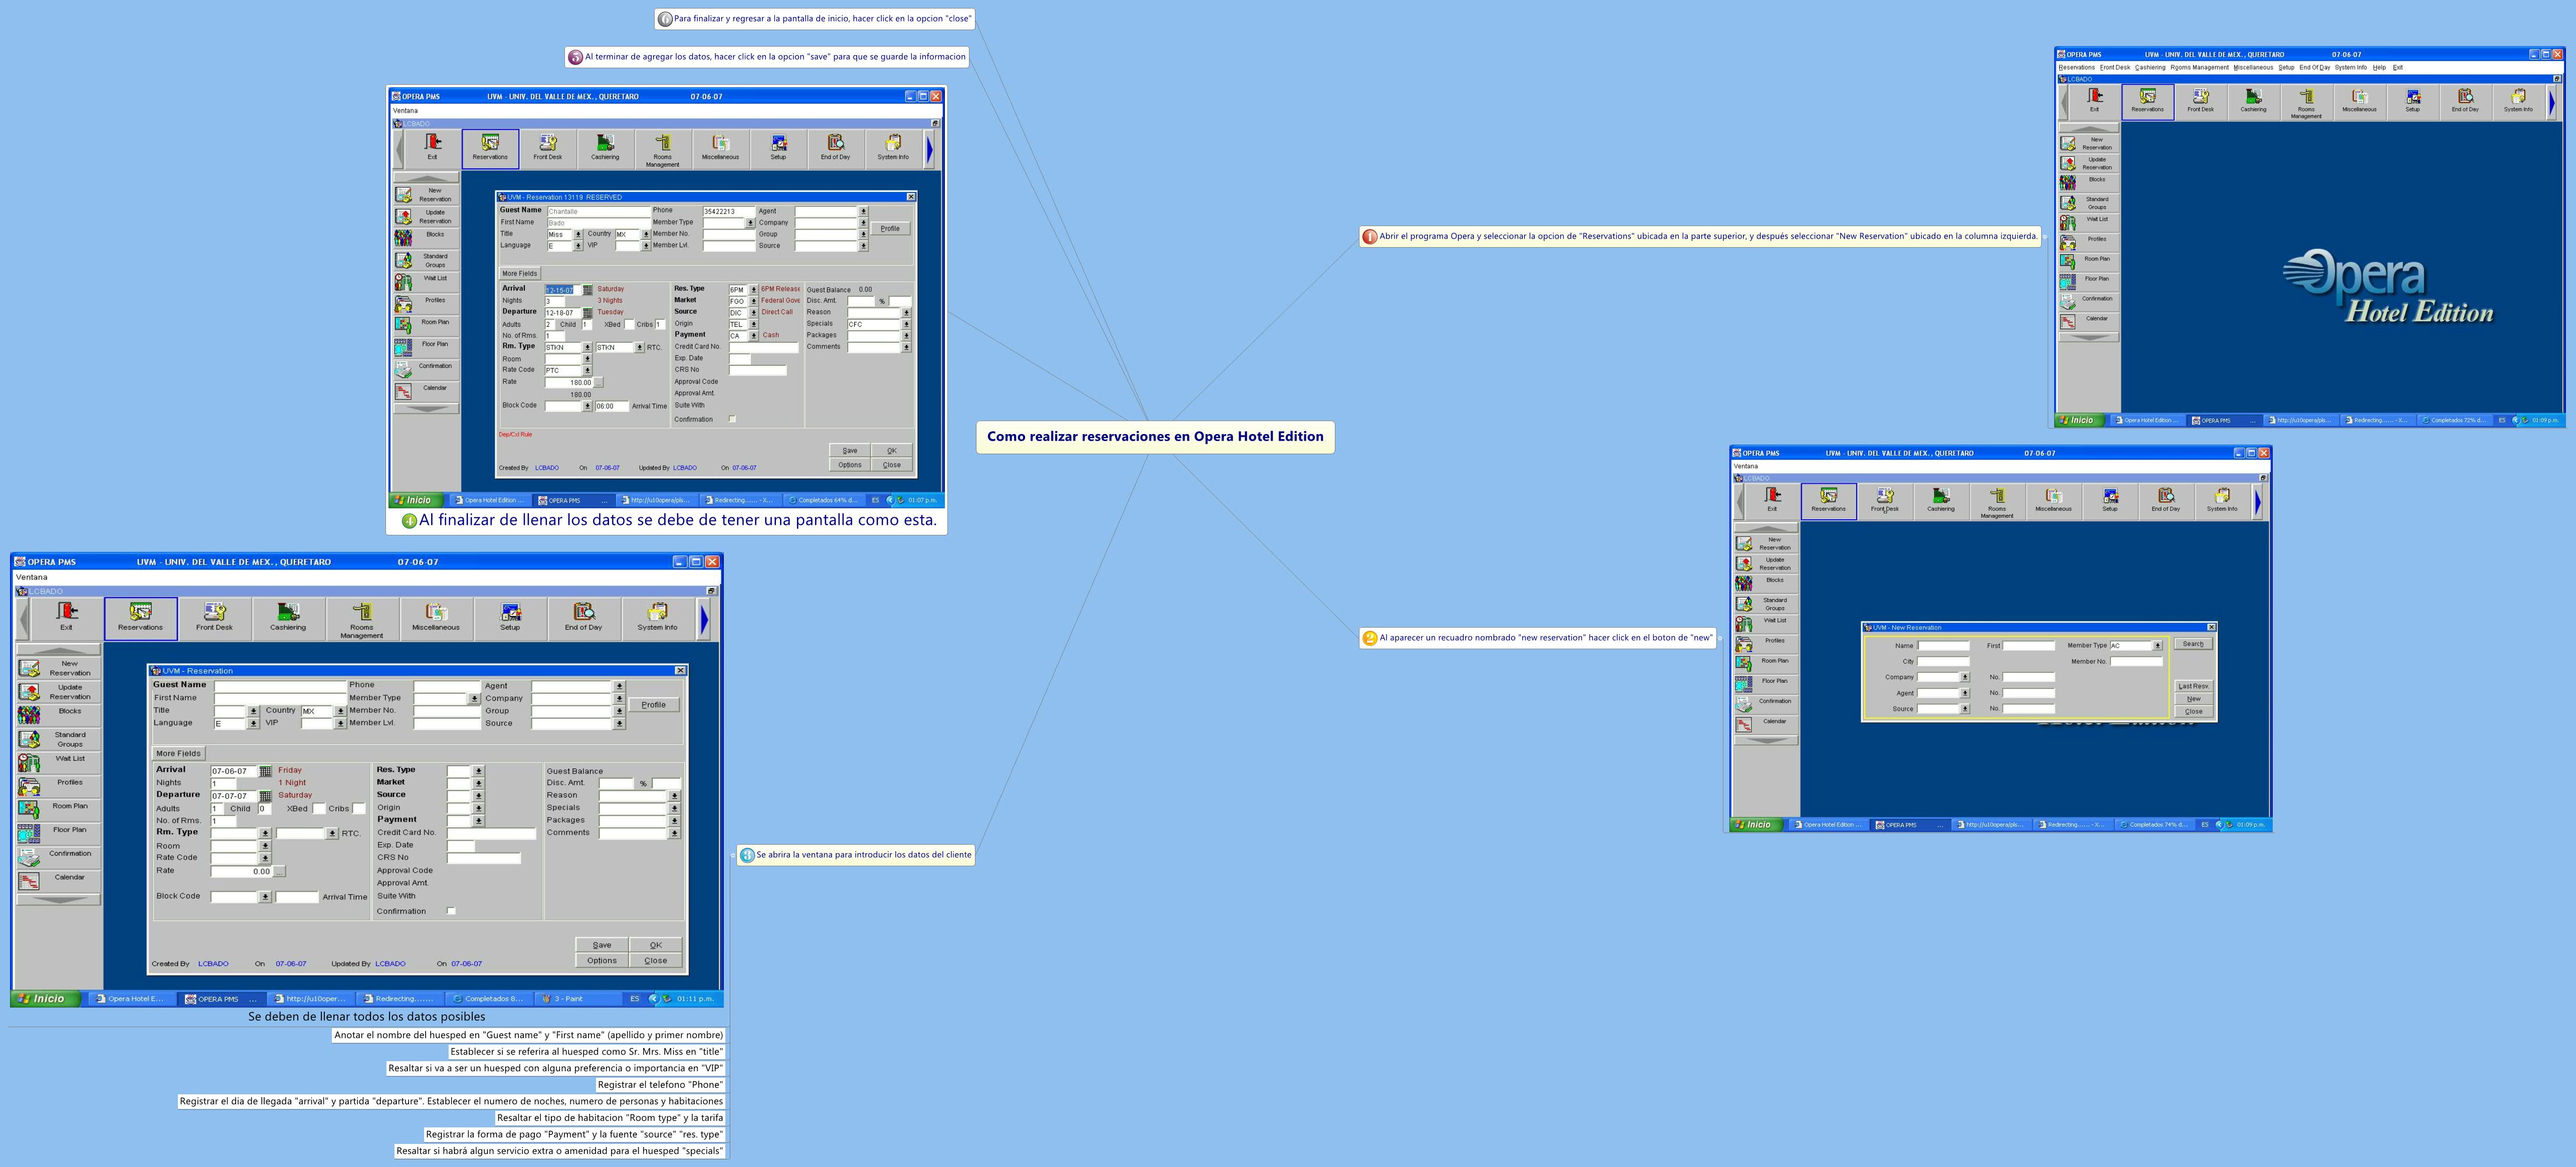Viewport: 2576px width, 1167px height.
Task: Toggle Confirmation checkbox in Reservation 13119 form
Action: click(732, 419)
